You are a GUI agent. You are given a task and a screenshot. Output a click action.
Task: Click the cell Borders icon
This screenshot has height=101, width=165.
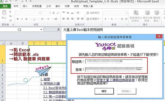click(34, 19)
